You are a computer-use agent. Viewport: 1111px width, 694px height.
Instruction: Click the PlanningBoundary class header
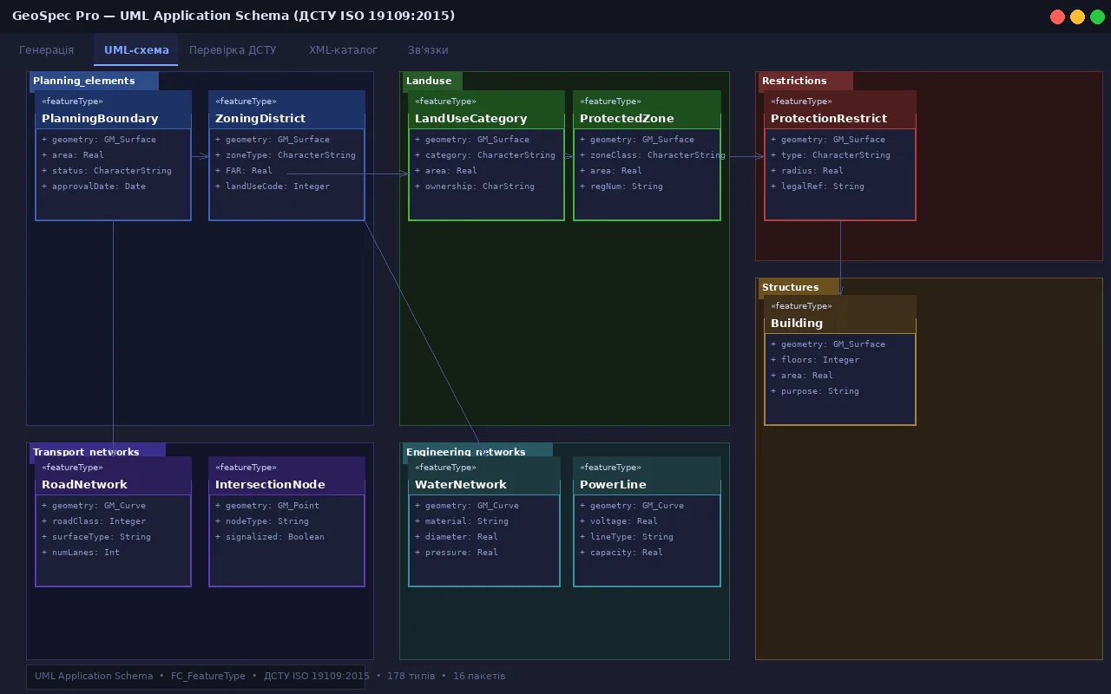coord(113,110)
